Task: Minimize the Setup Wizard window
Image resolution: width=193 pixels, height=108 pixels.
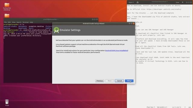Action: 129,23
